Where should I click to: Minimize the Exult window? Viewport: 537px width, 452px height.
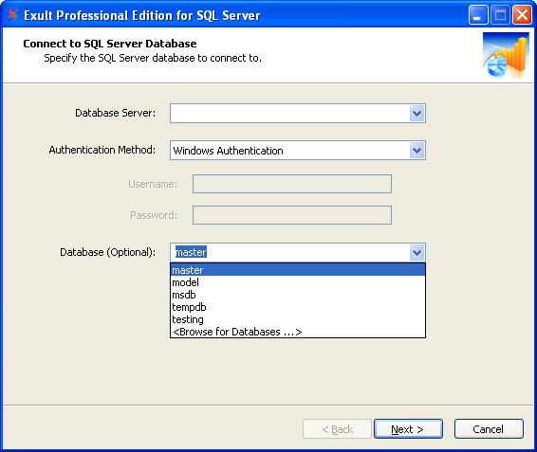coord(478,15)
